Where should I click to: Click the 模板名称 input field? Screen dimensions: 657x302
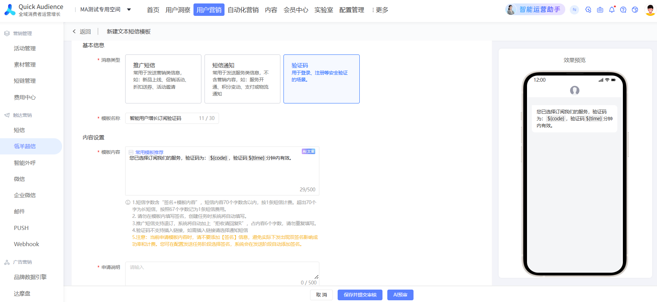pyautogui.click(x=172, y=118)
